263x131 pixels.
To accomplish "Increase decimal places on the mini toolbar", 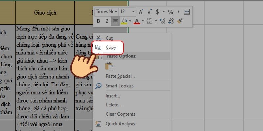I will pyautogui.click(x=162, y=21).
